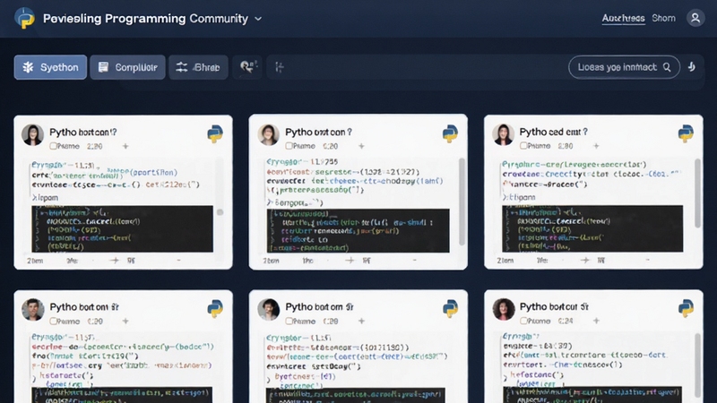Click scrollbar on Pytho bort cut card
Image resolution: width=717 pixels, height=403 pixels.
[697, 365]
